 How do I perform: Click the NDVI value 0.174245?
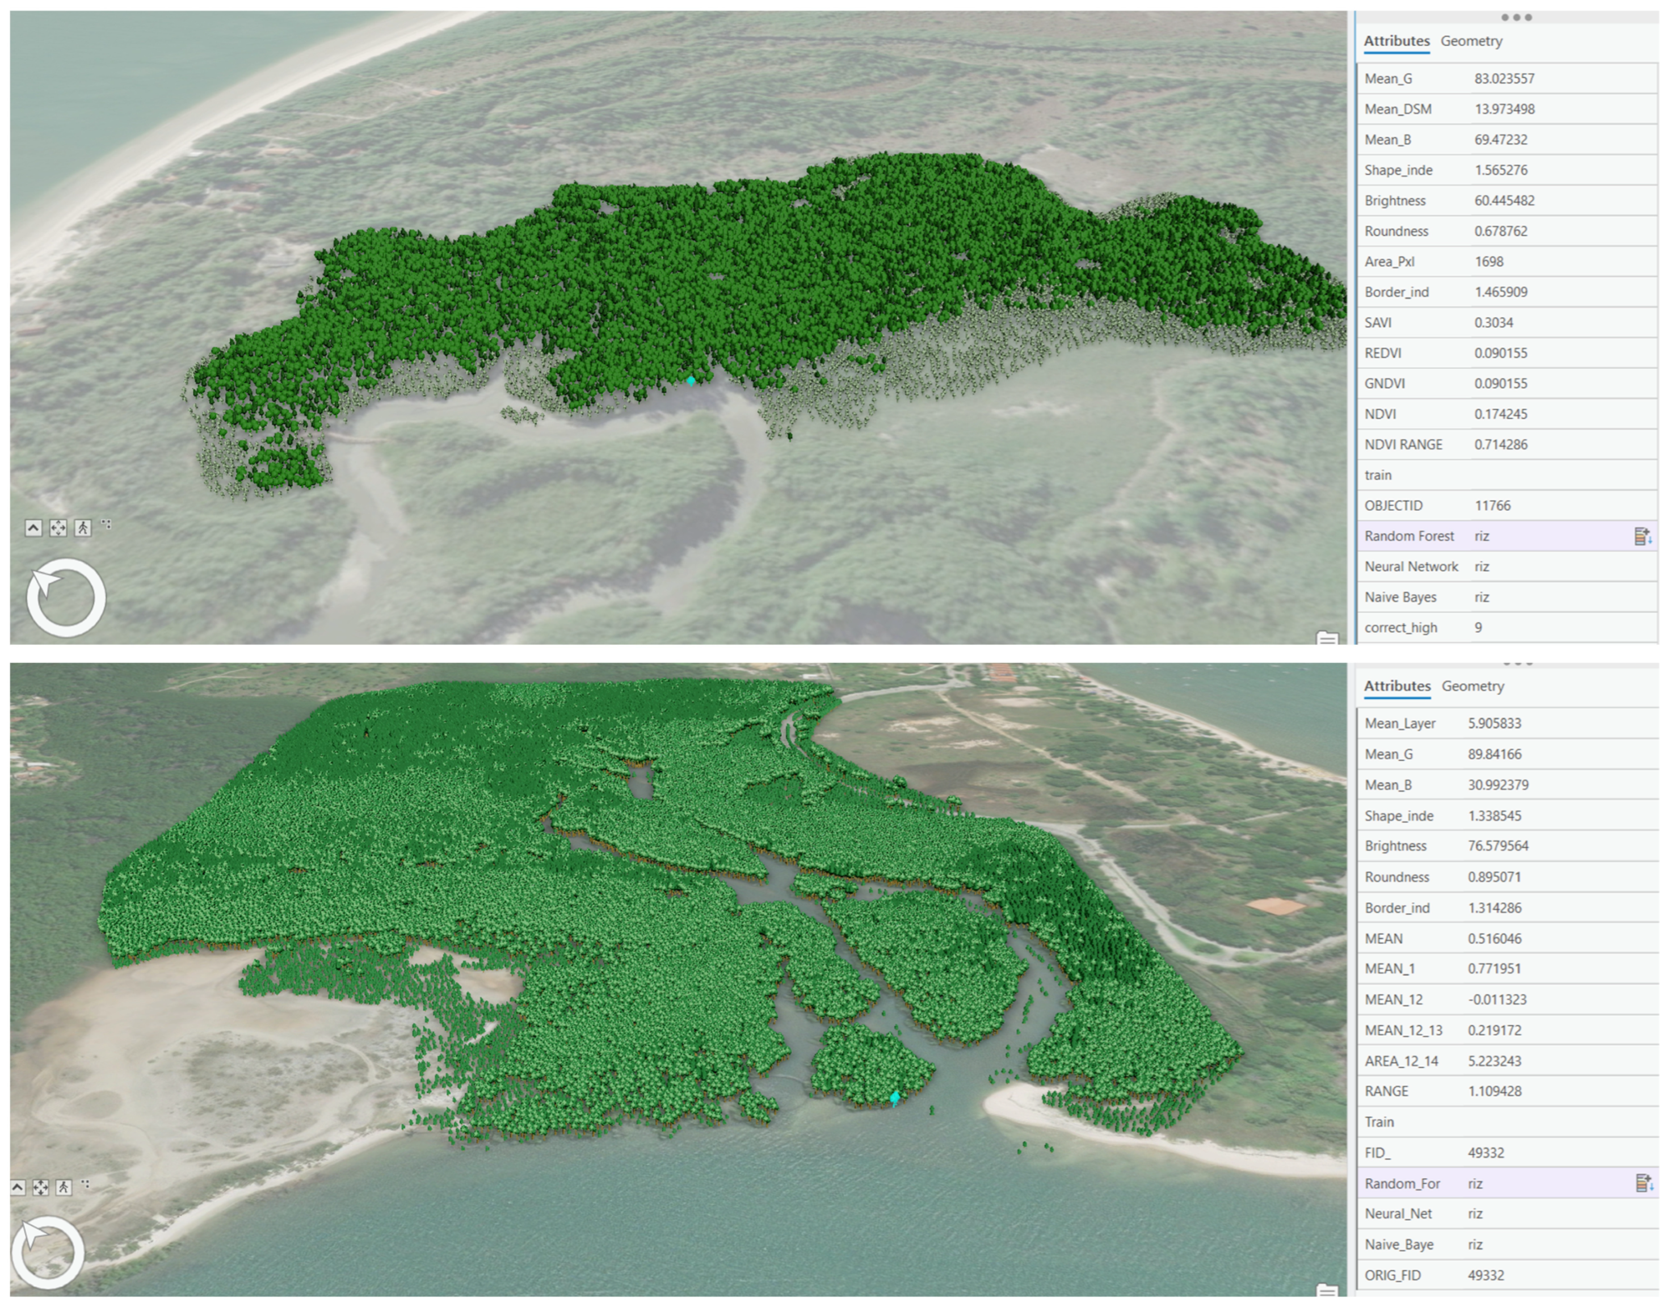tap(1500, 414)
